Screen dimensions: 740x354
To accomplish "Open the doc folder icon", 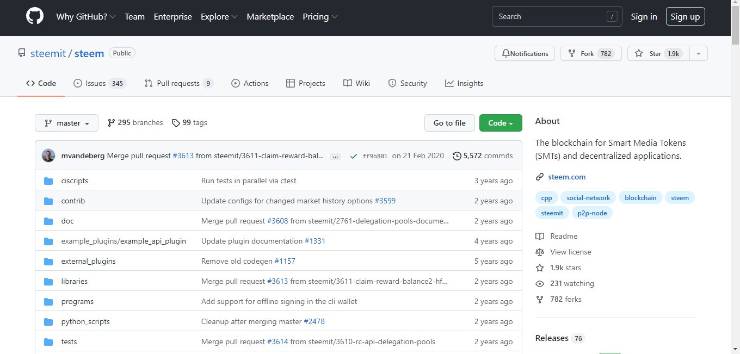I will 48,221.
